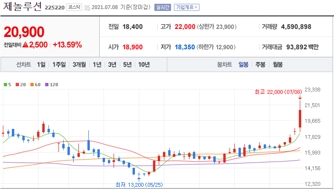Click the 봉차트 label
The image size is (334, 190).
(x=225, y=64)
